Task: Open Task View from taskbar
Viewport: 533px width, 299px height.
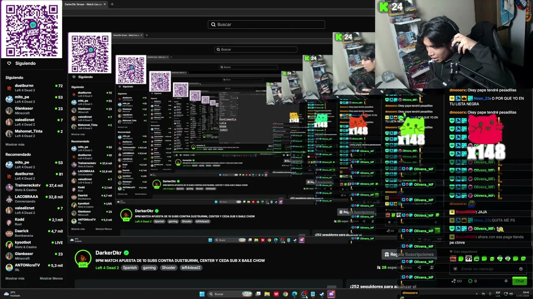Action: pyautogui.click(x=258, y=294)
